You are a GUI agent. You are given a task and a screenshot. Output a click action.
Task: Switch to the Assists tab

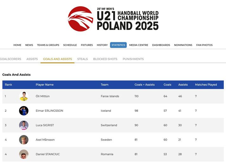(32, 59)
